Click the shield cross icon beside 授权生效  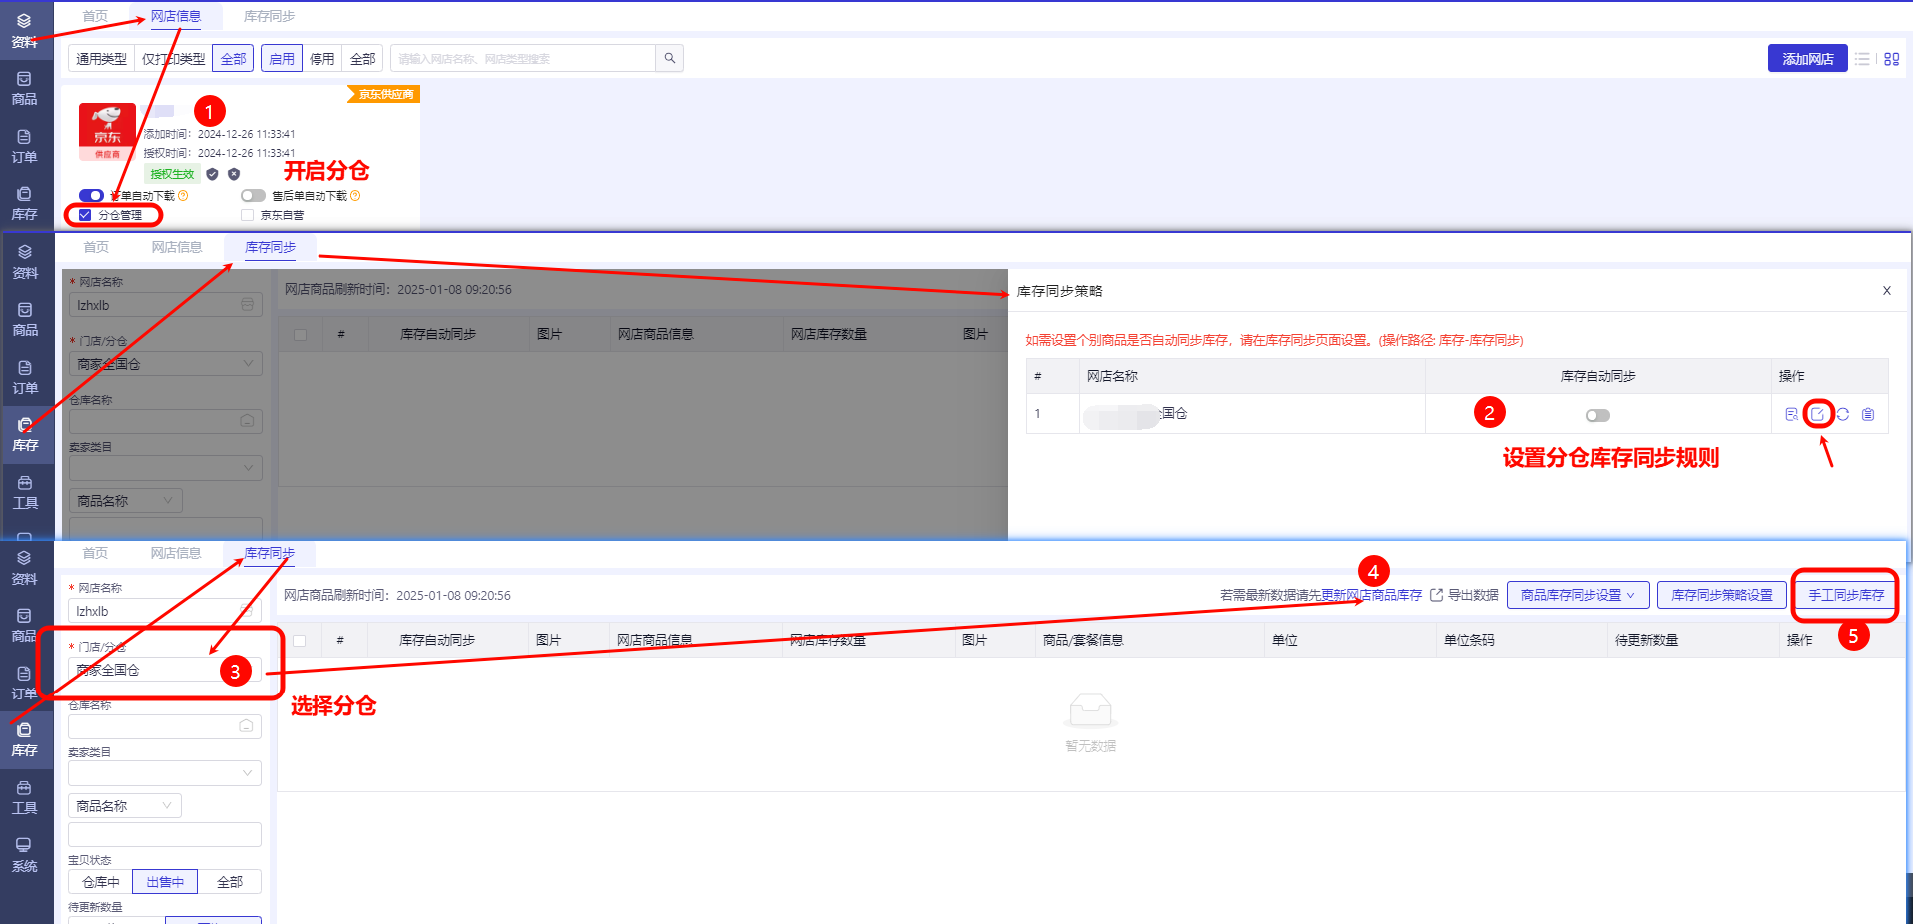[x=234, y=174]
